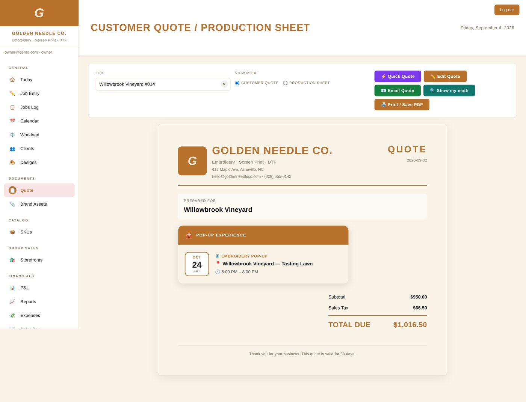This screenshot has height=402, width=526.
Task: Click the Designs palette icon
Action: tap(12, 163)
